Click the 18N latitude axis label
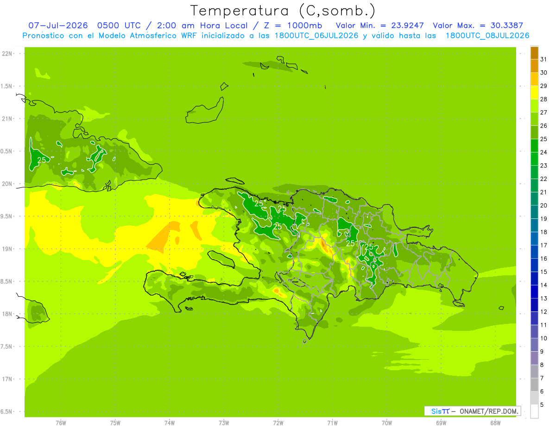Image resolution: width=556 pixels, height=429 pixels. point(7,314)
